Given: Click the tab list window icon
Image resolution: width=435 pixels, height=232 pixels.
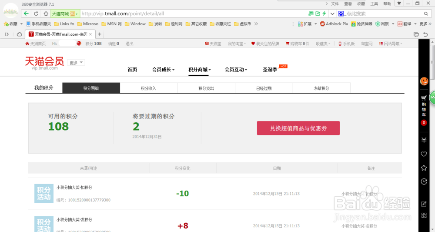Looking at the screenshot, I should click(416, 34).
